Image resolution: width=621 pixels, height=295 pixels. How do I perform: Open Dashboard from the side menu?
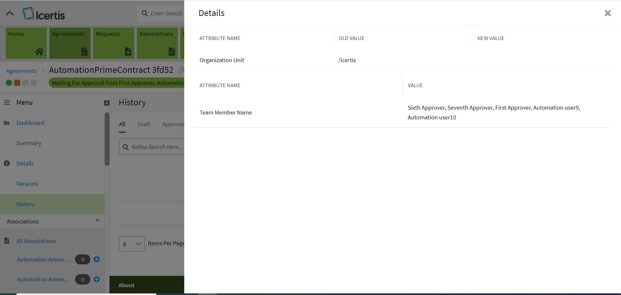click(30, 123)
